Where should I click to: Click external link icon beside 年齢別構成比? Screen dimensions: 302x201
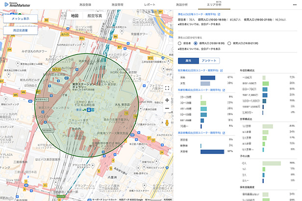pos(224,90)
